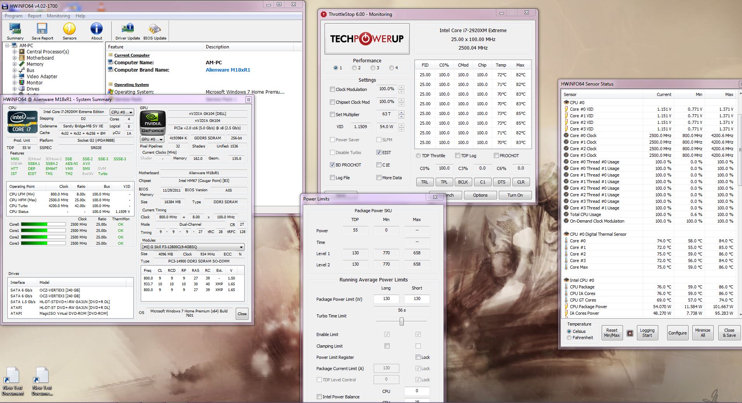The height and width of the screenshot is (403, 742).
Task: Select performance profile 2 radio button
Action: [354, 68]
